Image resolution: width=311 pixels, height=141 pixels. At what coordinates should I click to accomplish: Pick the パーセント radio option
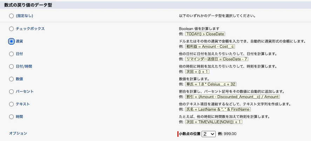coord(11,92)
